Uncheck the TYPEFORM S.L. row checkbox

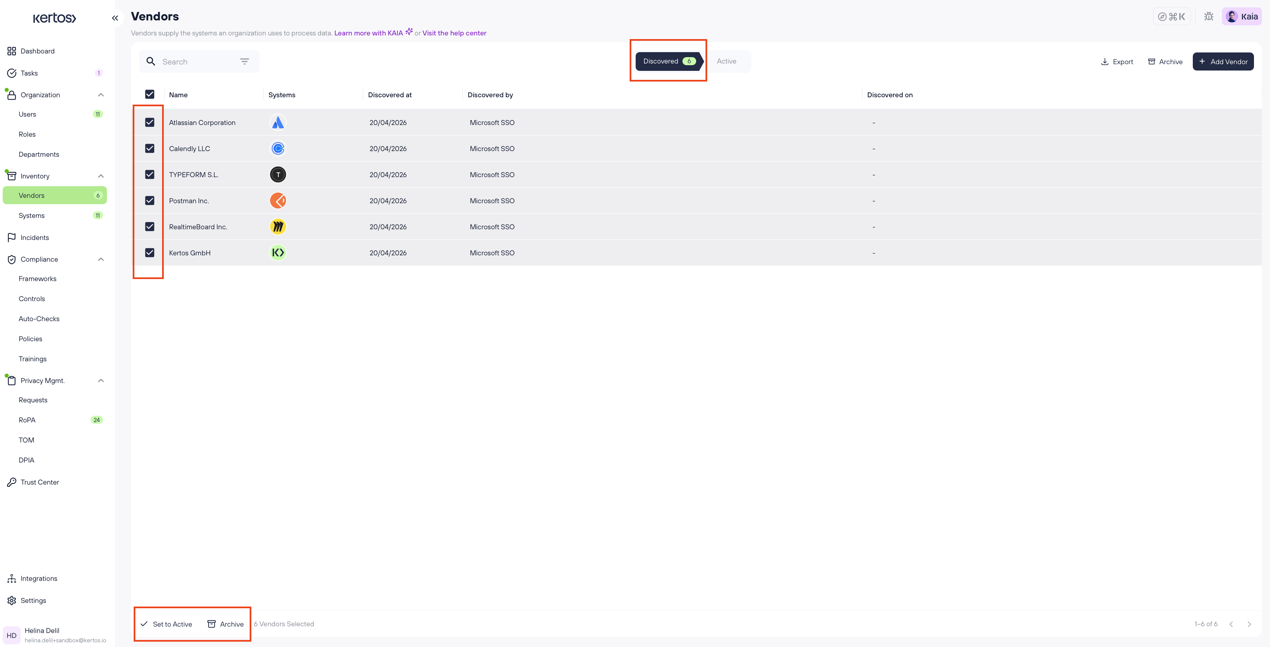click(150, 174)
